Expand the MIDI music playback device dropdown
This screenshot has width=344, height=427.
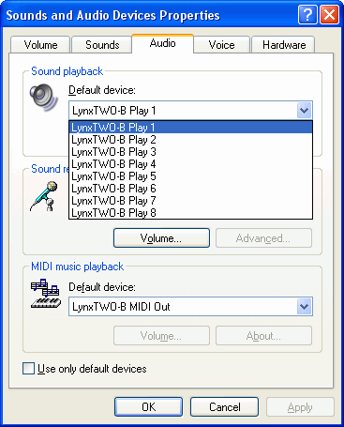304,306
